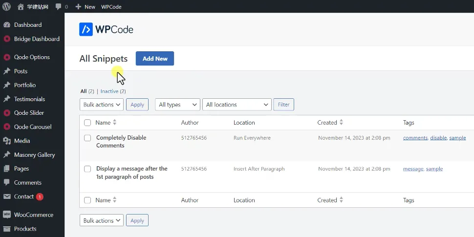Open the Inactive snippets filter link
The image size is (474, 237).
tap(109, 91)
